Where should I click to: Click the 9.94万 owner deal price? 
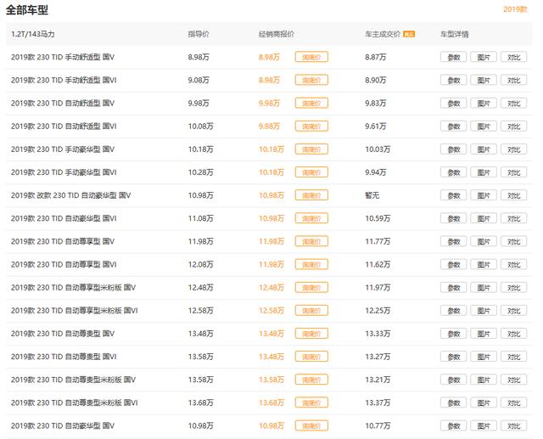[x=375, y=172]
